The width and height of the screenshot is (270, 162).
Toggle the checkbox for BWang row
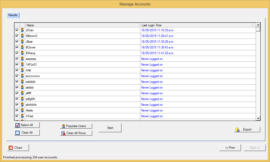pos(17,53)
